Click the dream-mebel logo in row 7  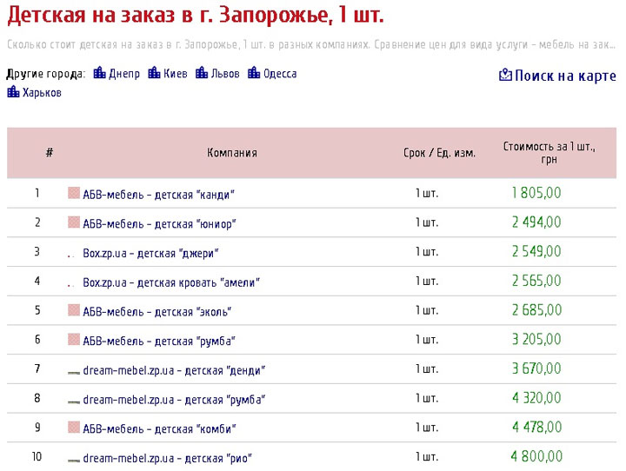coord(74,371)
